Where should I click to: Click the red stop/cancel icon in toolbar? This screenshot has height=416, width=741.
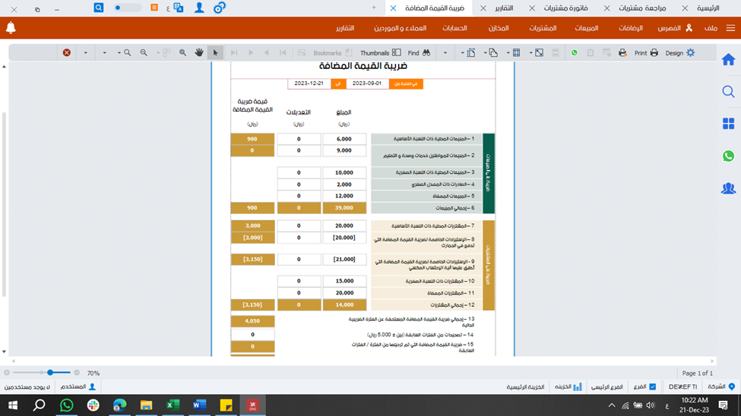[67, 53]
